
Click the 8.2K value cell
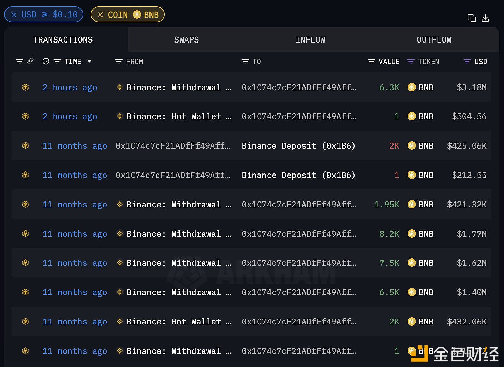click(389, 234)
